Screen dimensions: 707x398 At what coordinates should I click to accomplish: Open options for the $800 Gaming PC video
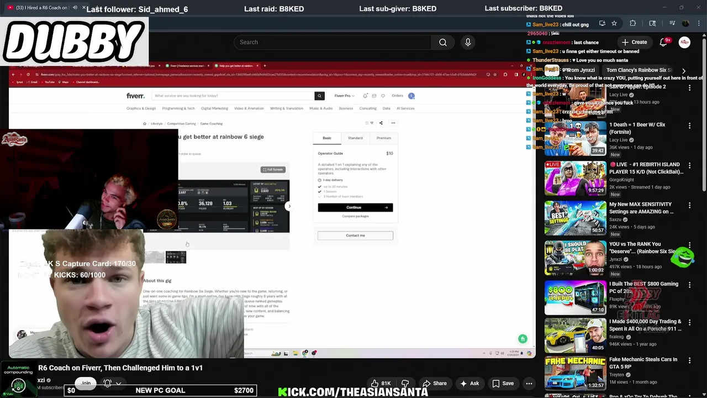click(689, 285)
